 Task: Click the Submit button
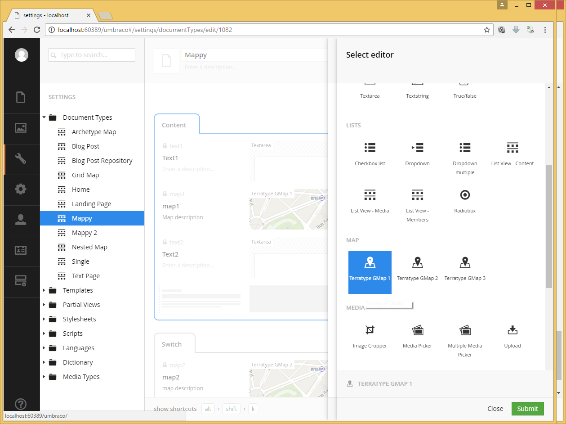point(527,409)
